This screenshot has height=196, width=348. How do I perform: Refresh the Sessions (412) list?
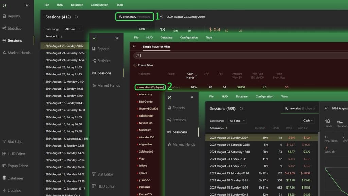tap(76, 17)
